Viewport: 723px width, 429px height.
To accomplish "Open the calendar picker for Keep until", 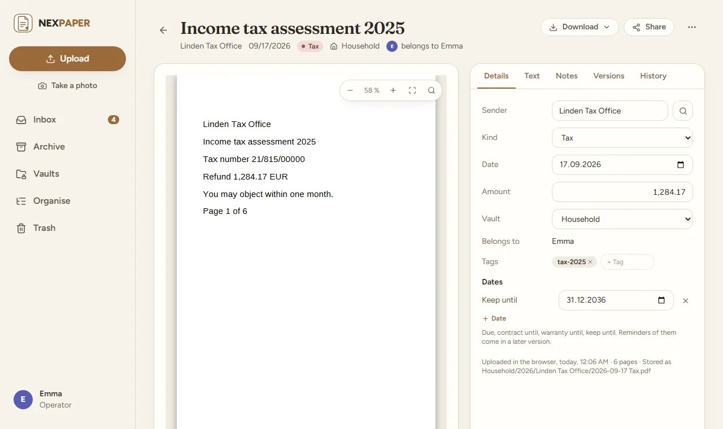I will (661, 300).
